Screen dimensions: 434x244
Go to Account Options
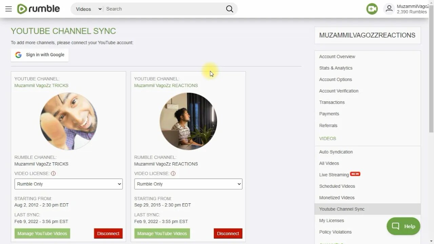pyautogui.click(x=335, y=80)
